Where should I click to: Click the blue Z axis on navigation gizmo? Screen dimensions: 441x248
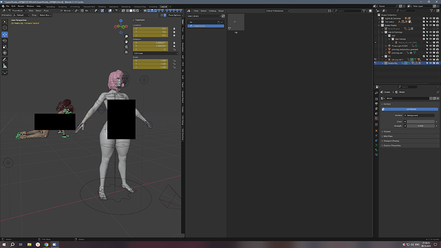[121, 20]
